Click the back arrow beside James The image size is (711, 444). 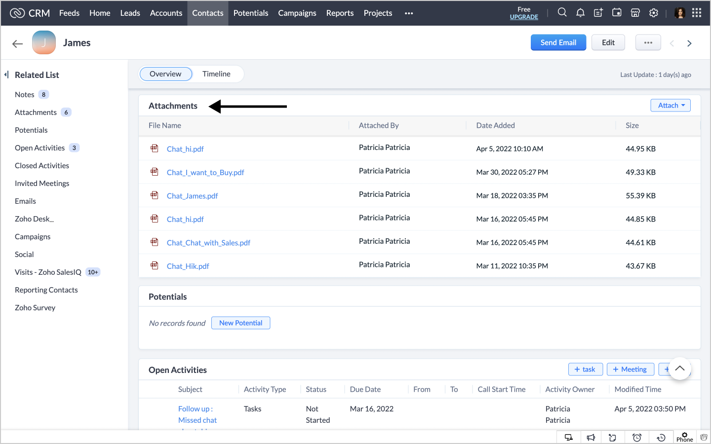(x=18, y=43)
